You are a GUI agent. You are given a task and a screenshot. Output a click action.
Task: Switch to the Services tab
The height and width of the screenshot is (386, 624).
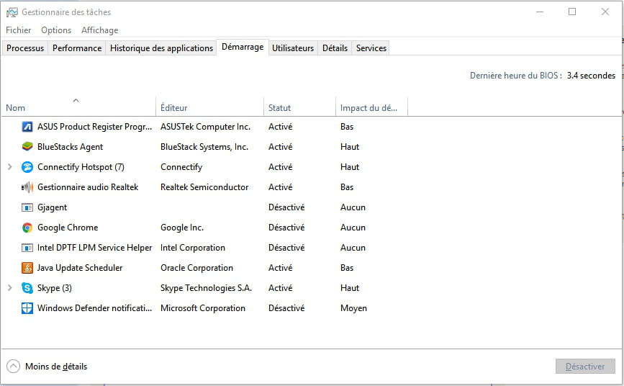(x=371, y=48)
